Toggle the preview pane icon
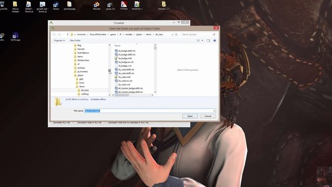Viewport: 332px width, 187px height. tap(208, 41)
